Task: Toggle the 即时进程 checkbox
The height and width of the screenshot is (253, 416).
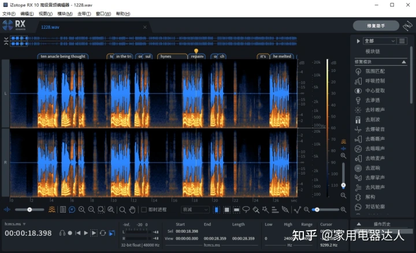Action: click(x=144, y=210)
